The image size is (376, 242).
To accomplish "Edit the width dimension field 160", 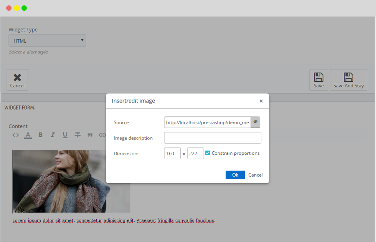I will [x=172, y=153].
